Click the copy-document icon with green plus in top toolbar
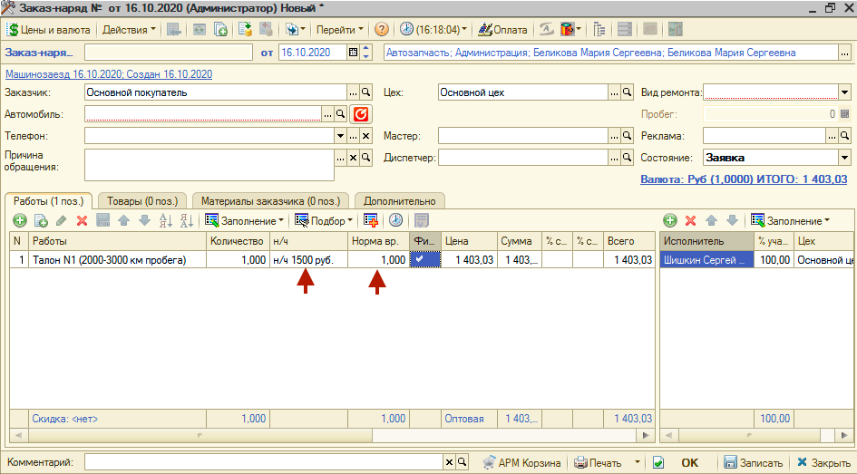Image resolution: width=857 pixels, height=474 pixels. [220, 30]
